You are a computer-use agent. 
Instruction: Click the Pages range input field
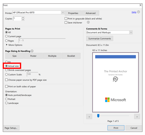42,41
